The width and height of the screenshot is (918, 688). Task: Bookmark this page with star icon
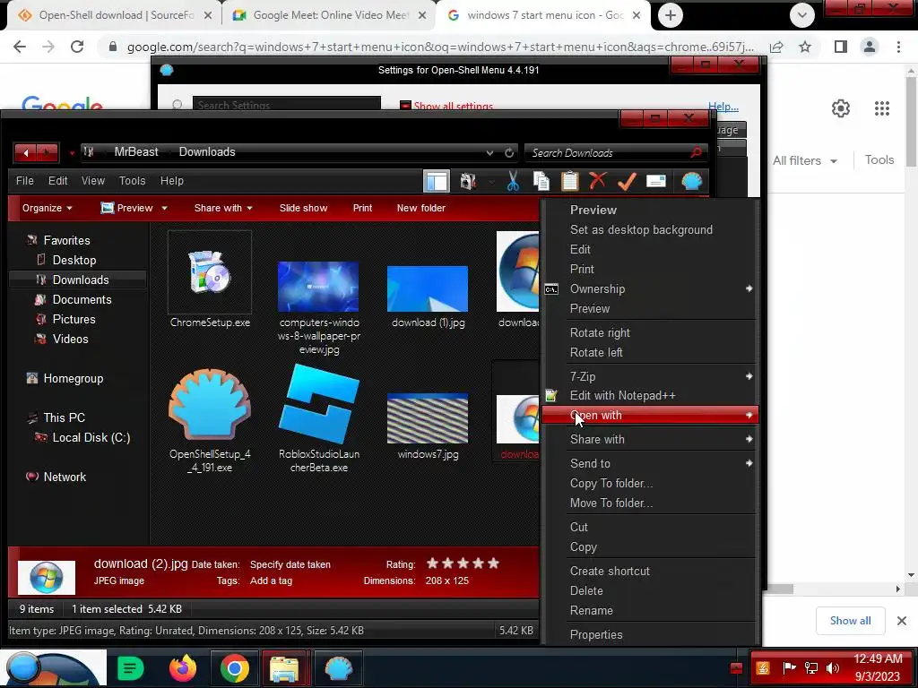tap(805, 47)
